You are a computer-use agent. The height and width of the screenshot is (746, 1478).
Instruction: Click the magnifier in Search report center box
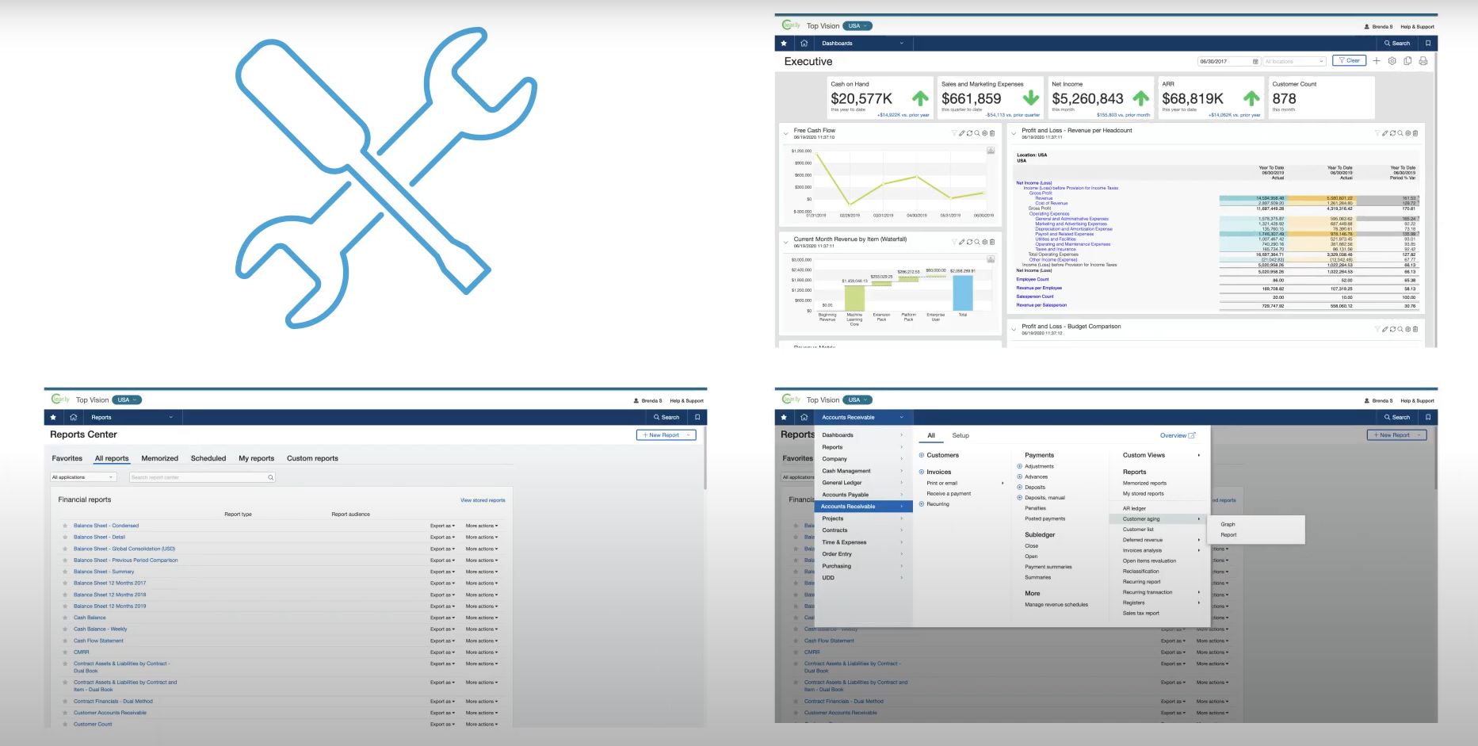click(270, 477)
